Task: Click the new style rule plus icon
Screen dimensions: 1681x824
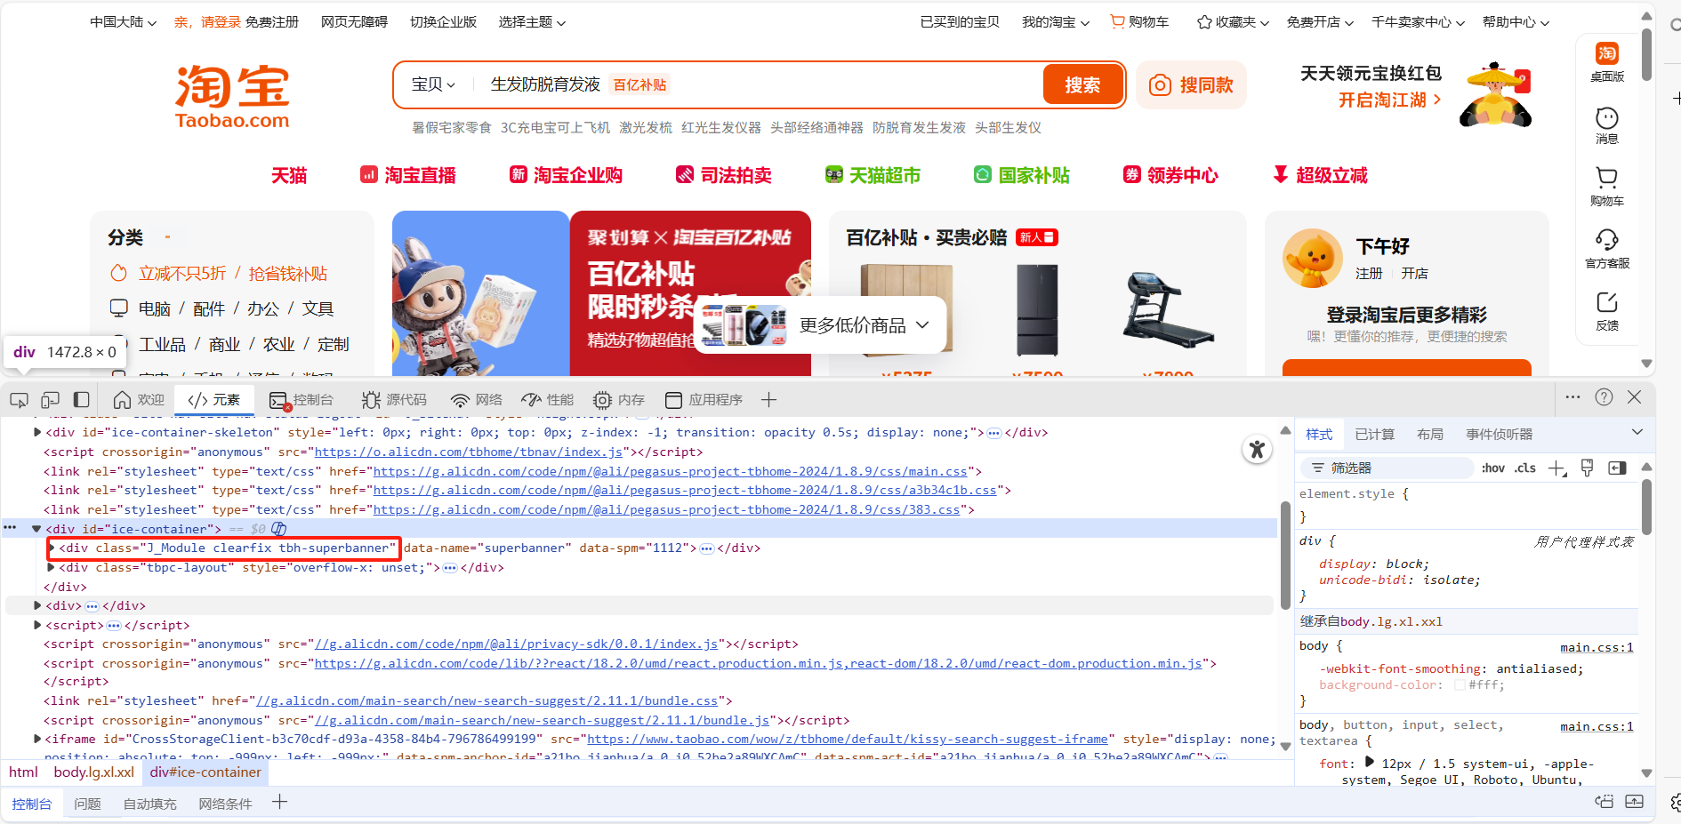Action: [x=1556, y=468]
